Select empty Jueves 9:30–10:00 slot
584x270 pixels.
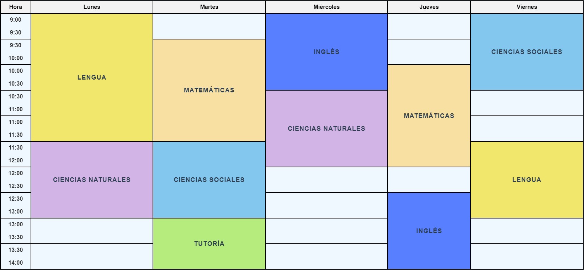pos(429,52)
